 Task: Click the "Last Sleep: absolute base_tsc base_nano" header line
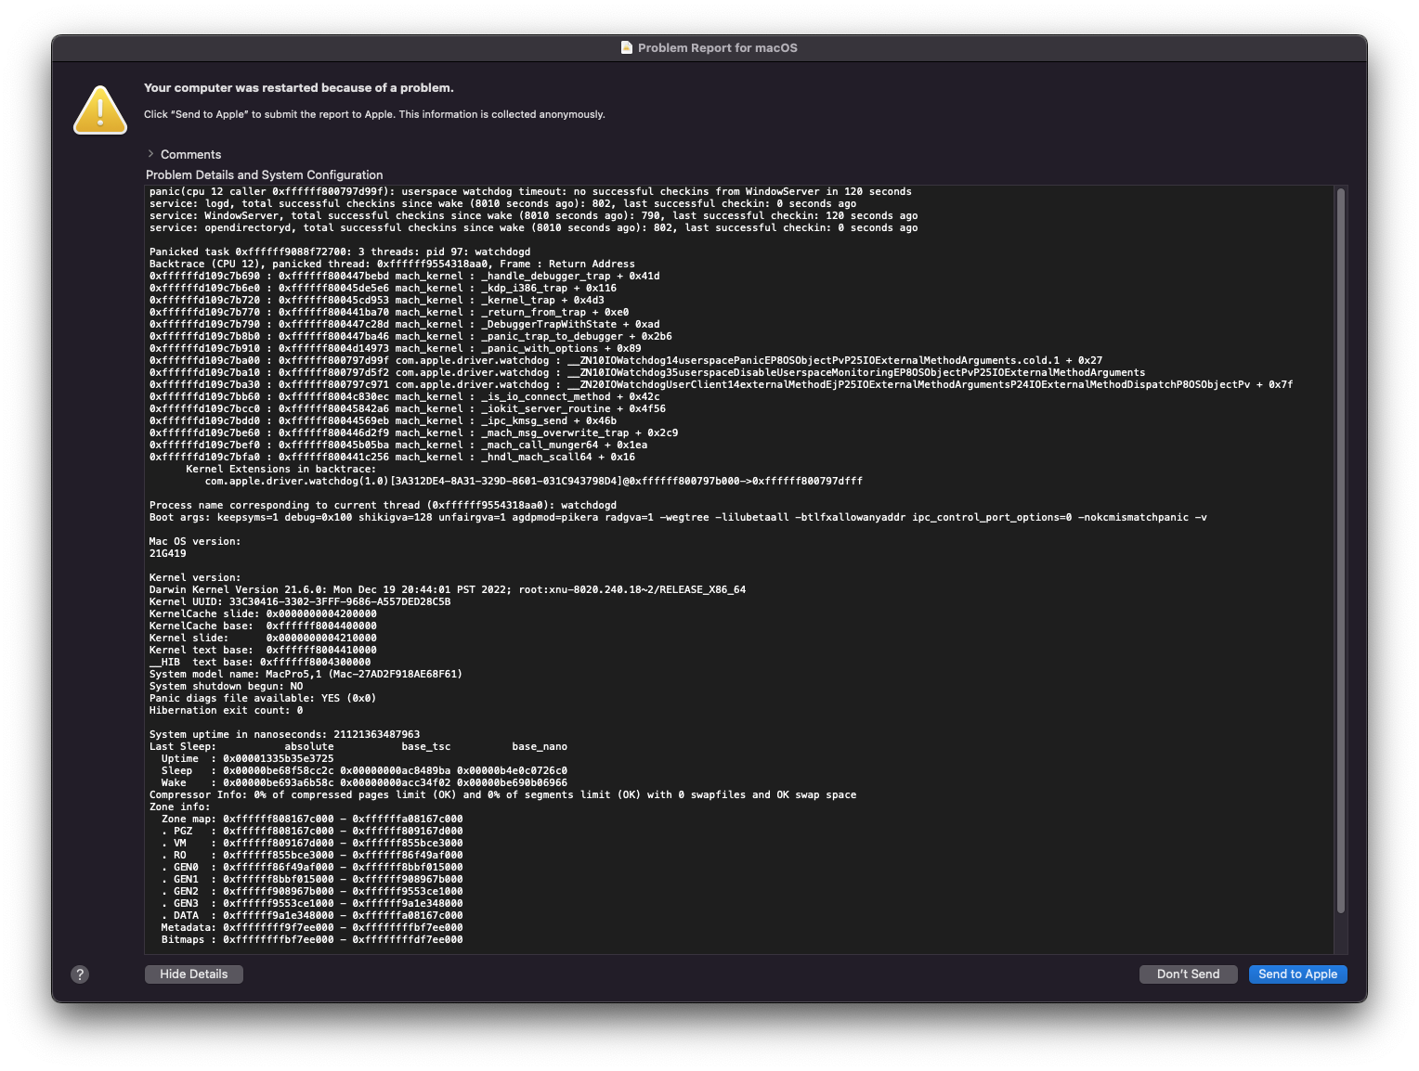(358, 747)
